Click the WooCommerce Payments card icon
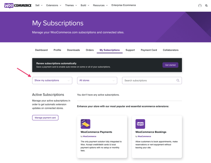 pyautogui.click(x=85, y=124)
